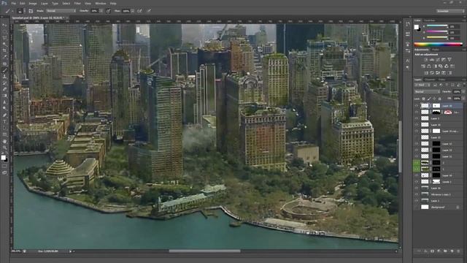Click the color spectrum ramp in Color panel
467x263 pixels.
pyautogui.click(x=439, y=44)
